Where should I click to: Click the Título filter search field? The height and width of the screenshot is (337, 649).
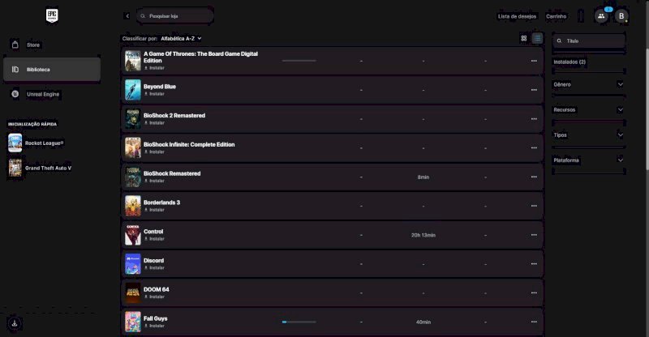coord(592,41)
